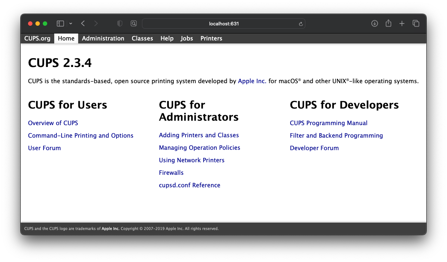Viewport: 447px width, 262px height.
Task: Open Using Network Printers link
Action: click(x=192, y=160)
